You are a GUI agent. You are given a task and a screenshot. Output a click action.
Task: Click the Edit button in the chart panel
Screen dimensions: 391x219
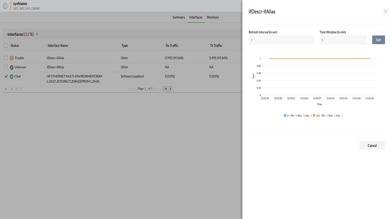click(378, 40)
